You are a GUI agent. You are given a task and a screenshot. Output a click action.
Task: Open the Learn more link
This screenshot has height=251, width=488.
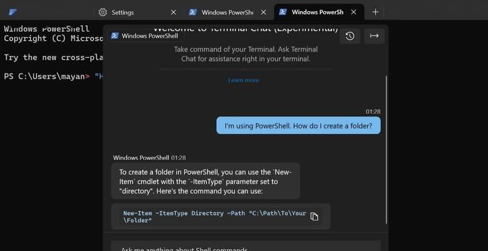(243, 80)
